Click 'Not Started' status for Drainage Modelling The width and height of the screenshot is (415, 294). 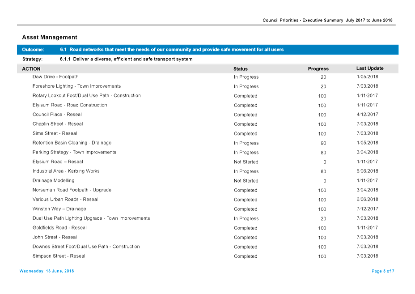click(x=246, y=181)
